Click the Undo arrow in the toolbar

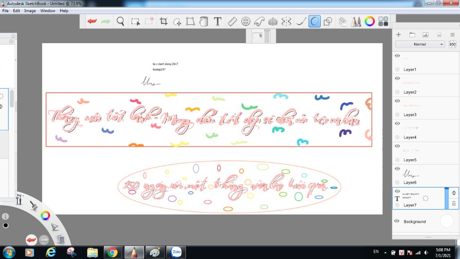pos(92,21)
